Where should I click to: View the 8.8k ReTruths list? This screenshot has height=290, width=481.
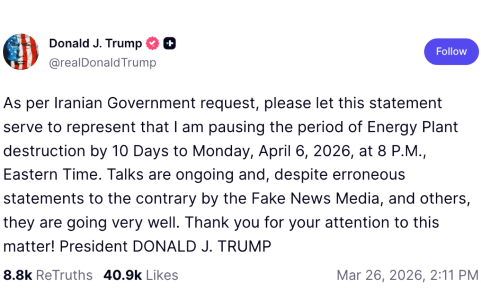48,275
